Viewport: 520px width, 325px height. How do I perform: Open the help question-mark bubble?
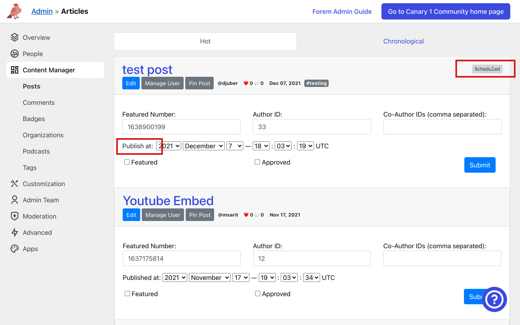494,299
